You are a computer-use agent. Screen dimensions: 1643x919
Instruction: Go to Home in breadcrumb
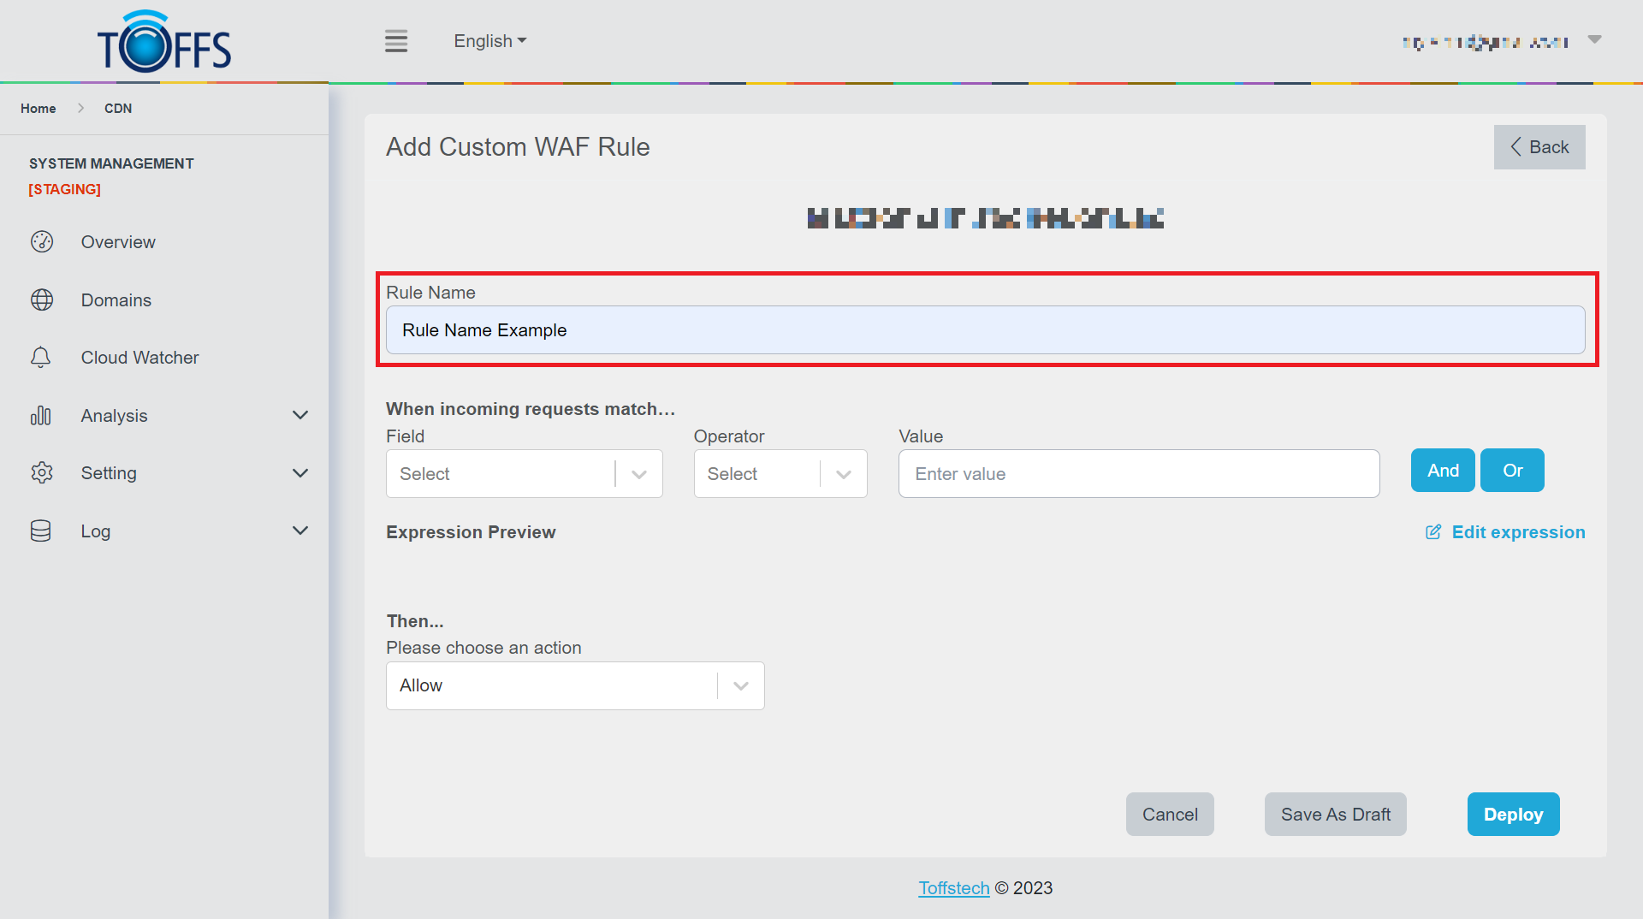[x=39, y=109]
